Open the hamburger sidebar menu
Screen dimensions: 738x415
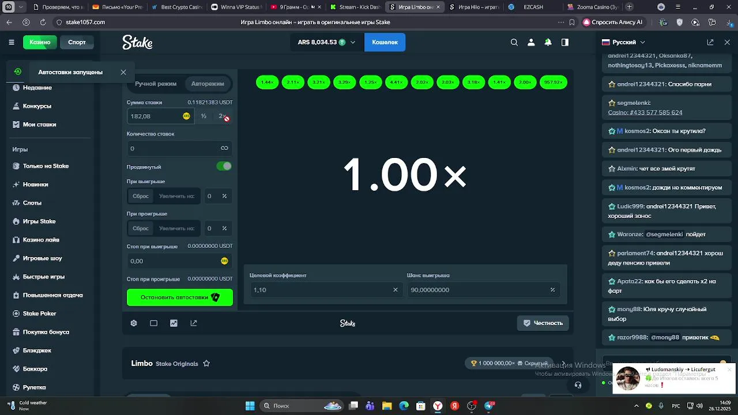point(12,42)
